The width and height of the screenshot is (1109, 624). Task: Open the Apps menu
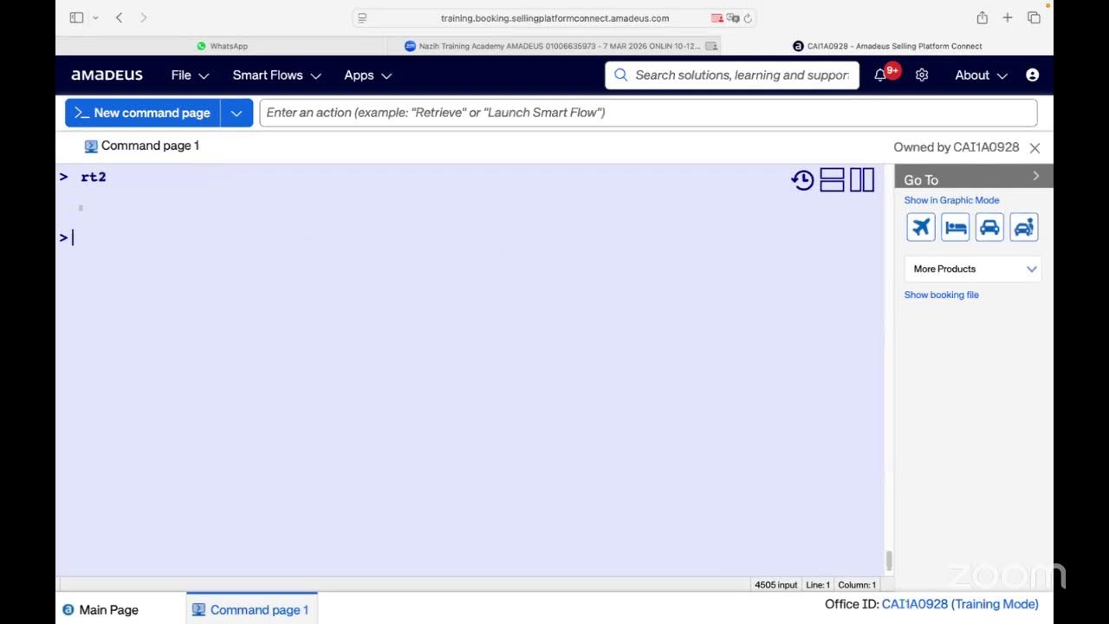pyautogui.click(x=367, y=75)
